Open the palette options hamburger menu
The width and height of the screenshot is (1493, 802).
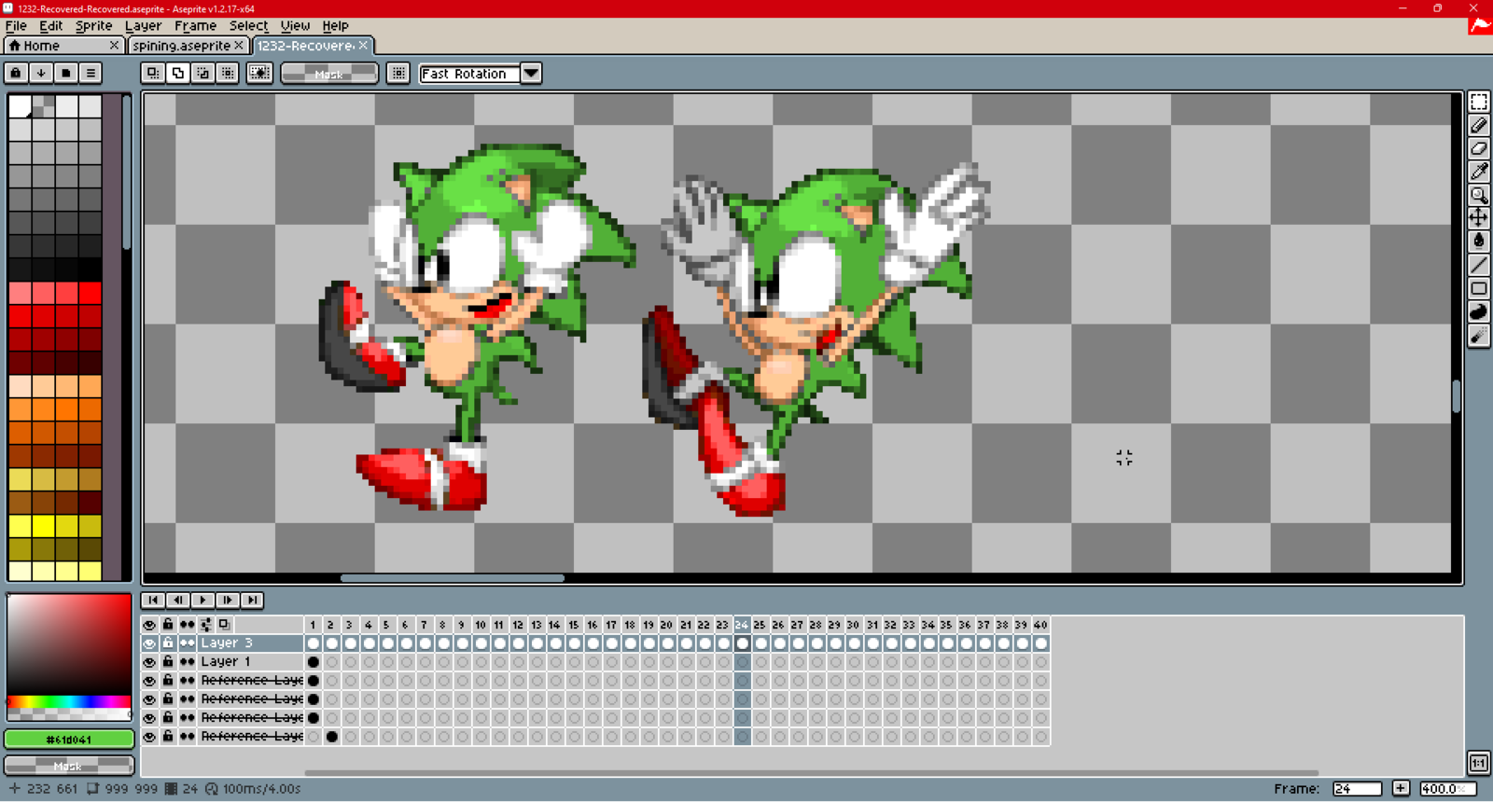point(91,73)
